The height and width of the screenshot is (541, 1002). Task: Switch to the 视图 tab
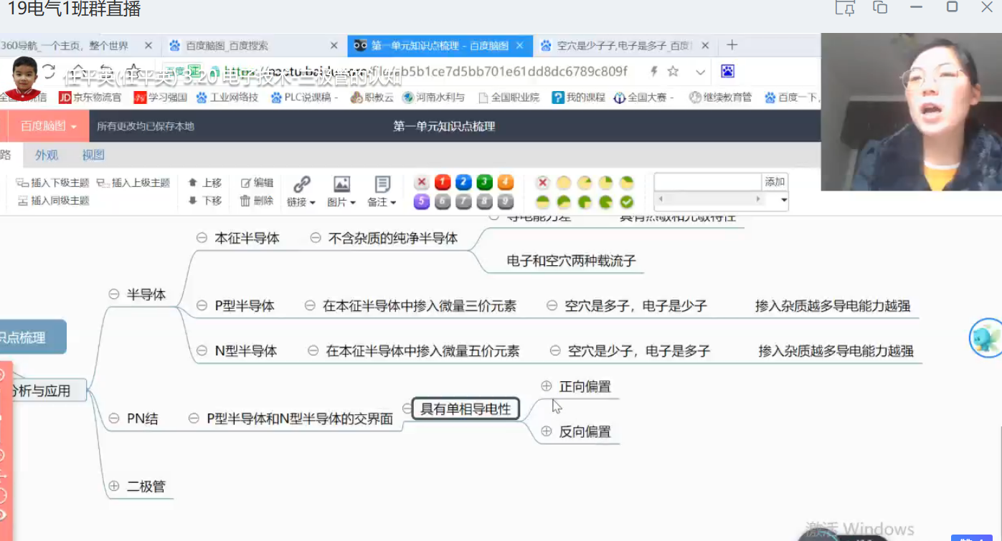(93, 155)
